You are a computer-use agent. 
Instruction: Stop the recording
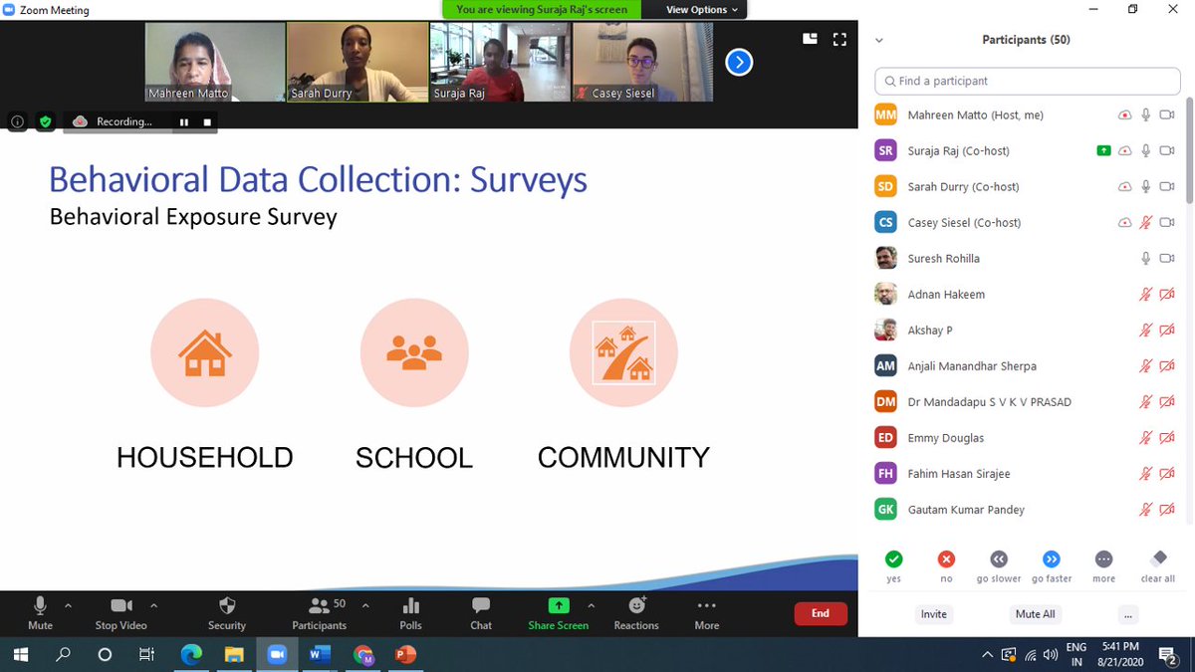pyautogui.click(x=207, y=121)
